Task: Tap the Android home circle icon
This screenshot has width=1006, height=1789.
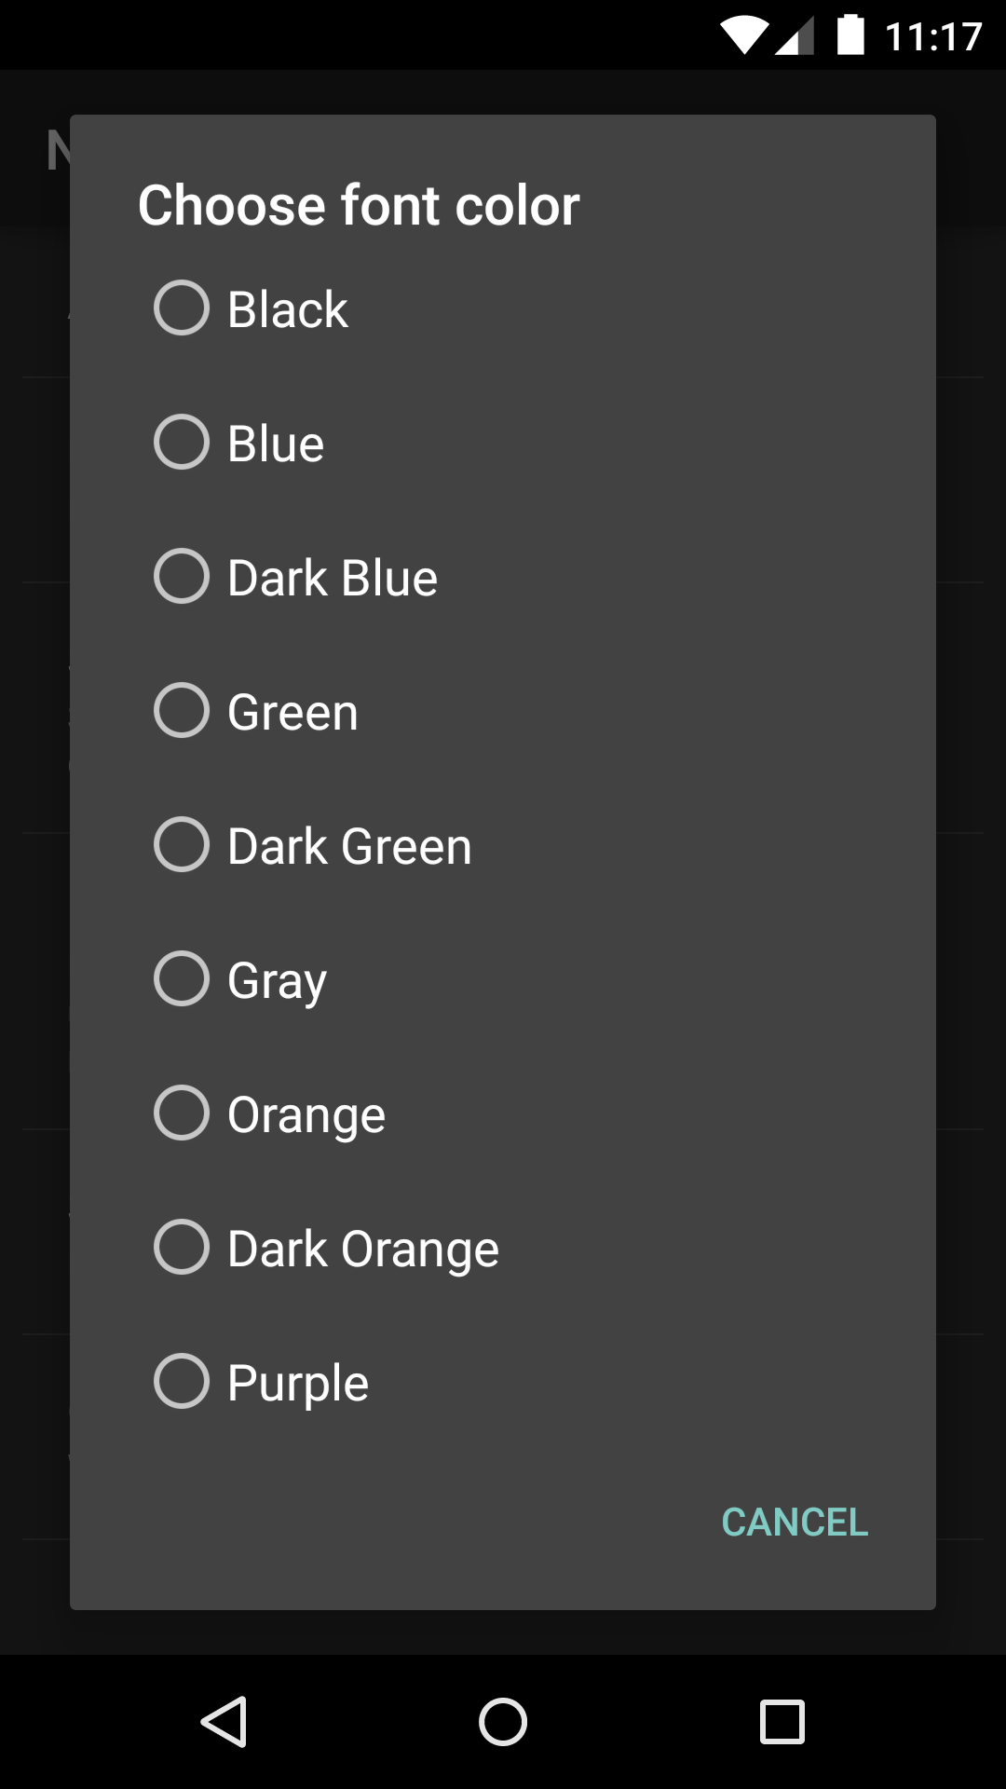Action: (x=503, y=1721)
